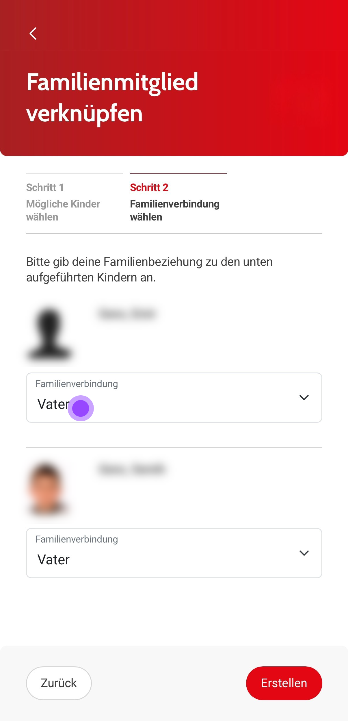Tap the blurred name of the second child
348x721 pixels.
(x=132, y=469)
